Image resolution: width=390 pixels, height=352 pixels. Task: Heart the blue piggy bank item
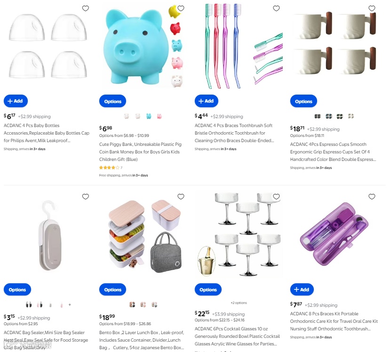[181, 8]
